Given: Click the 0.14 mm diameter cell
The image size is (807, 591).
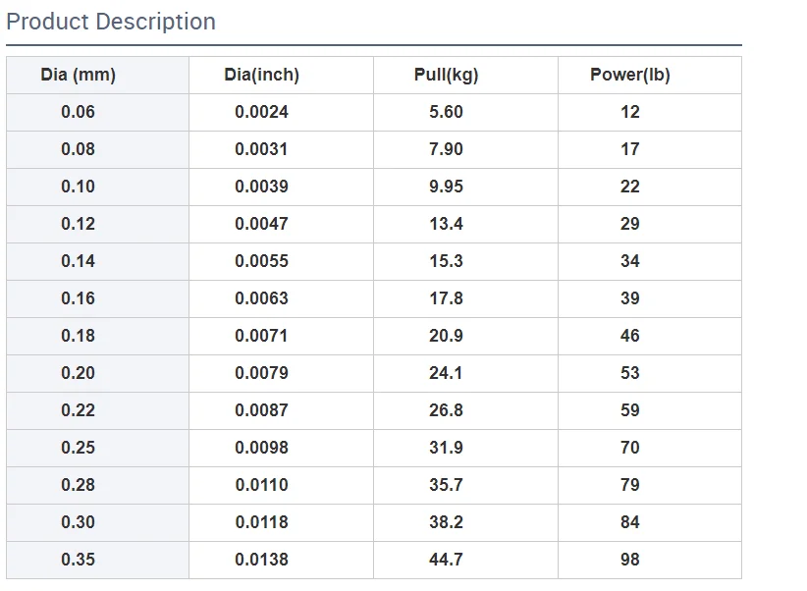Looking at the screenshot, I should pos(79,261).
